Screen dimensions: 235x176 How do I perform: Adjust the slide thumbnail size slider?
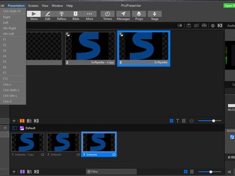pos(210,121)
